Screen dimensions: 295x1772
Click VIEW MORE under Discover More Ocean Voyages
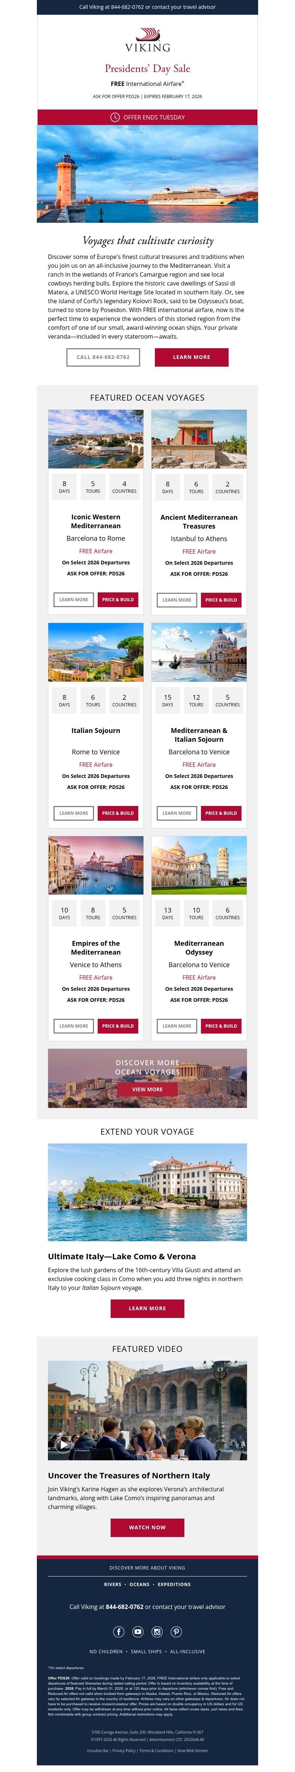tap(147, 1089)
